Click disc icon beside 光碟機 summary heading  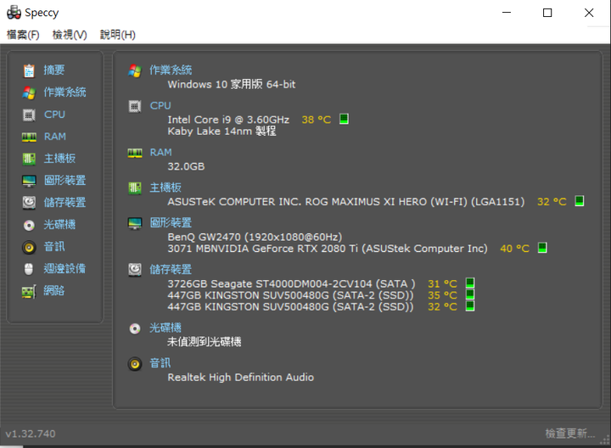pos(135,329)
